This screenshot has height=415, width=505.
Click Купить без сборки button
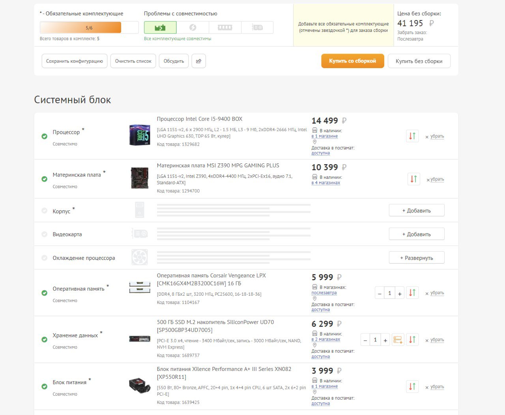[419, 61]
